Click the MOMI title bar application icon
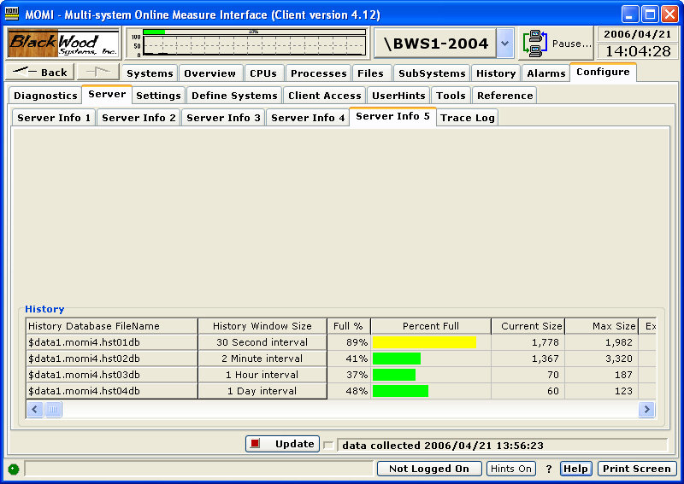Viewport: 684px width, 484px height. [x=13, y=14]
